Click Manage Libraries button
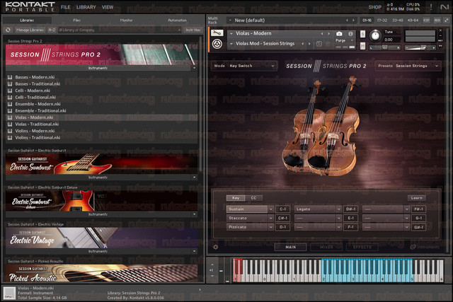 (x=30, y=30)
